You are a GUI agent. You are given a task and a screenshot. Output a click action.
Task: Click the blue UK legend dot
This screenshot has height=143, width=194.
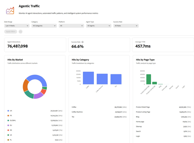(8, 111)
